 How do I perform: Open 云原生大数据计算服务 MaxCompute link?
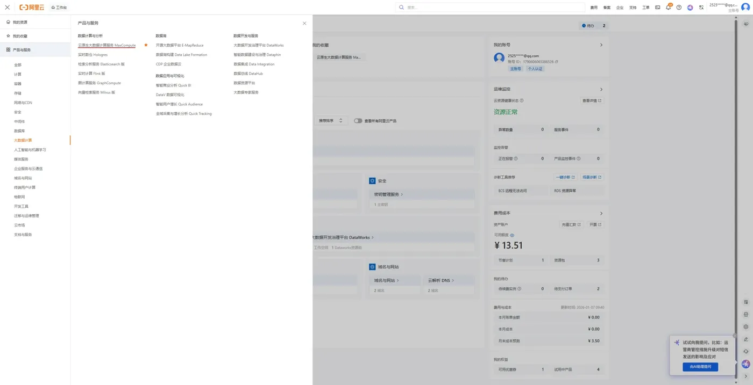pyautogui.click(x=106, y=45)
